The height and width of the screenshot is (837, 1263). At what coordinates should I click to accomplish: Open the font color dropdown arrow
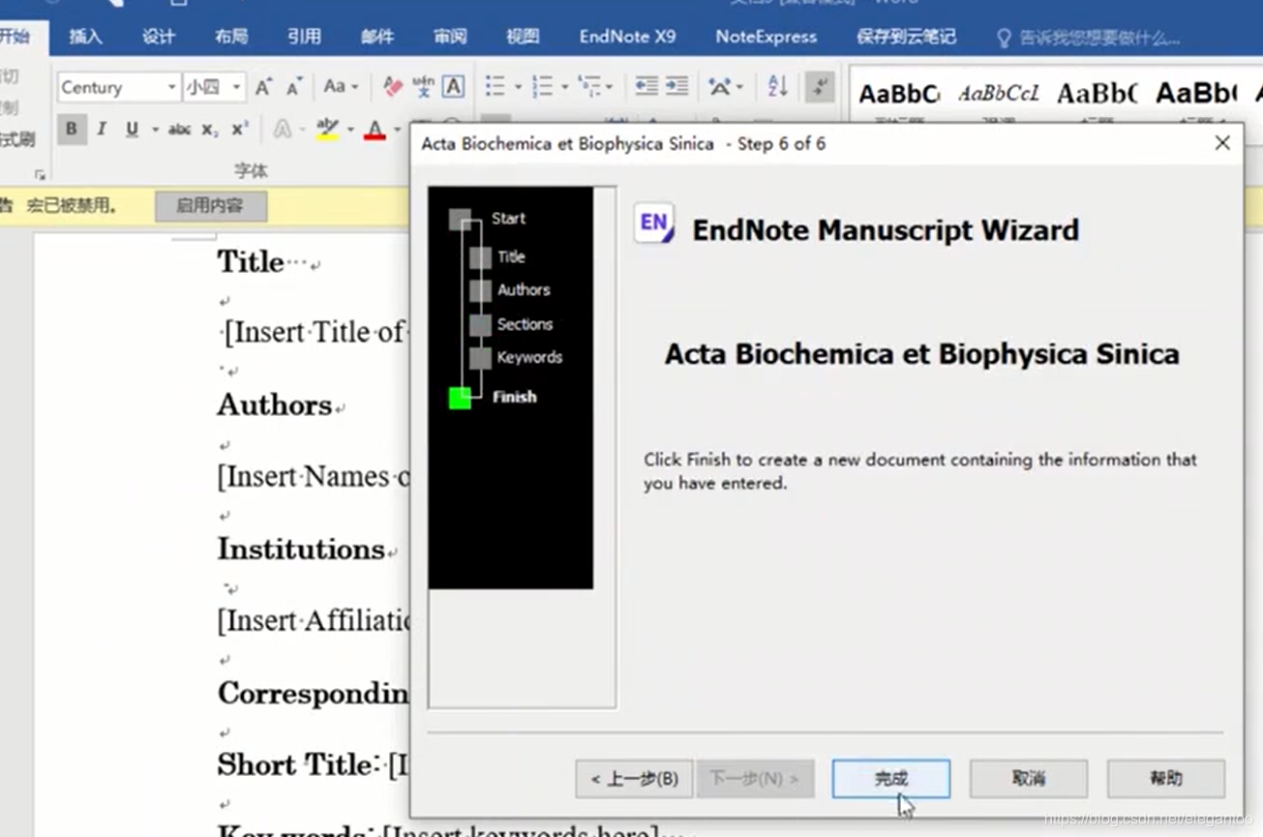pyautogui.click(x=397, y=130)
